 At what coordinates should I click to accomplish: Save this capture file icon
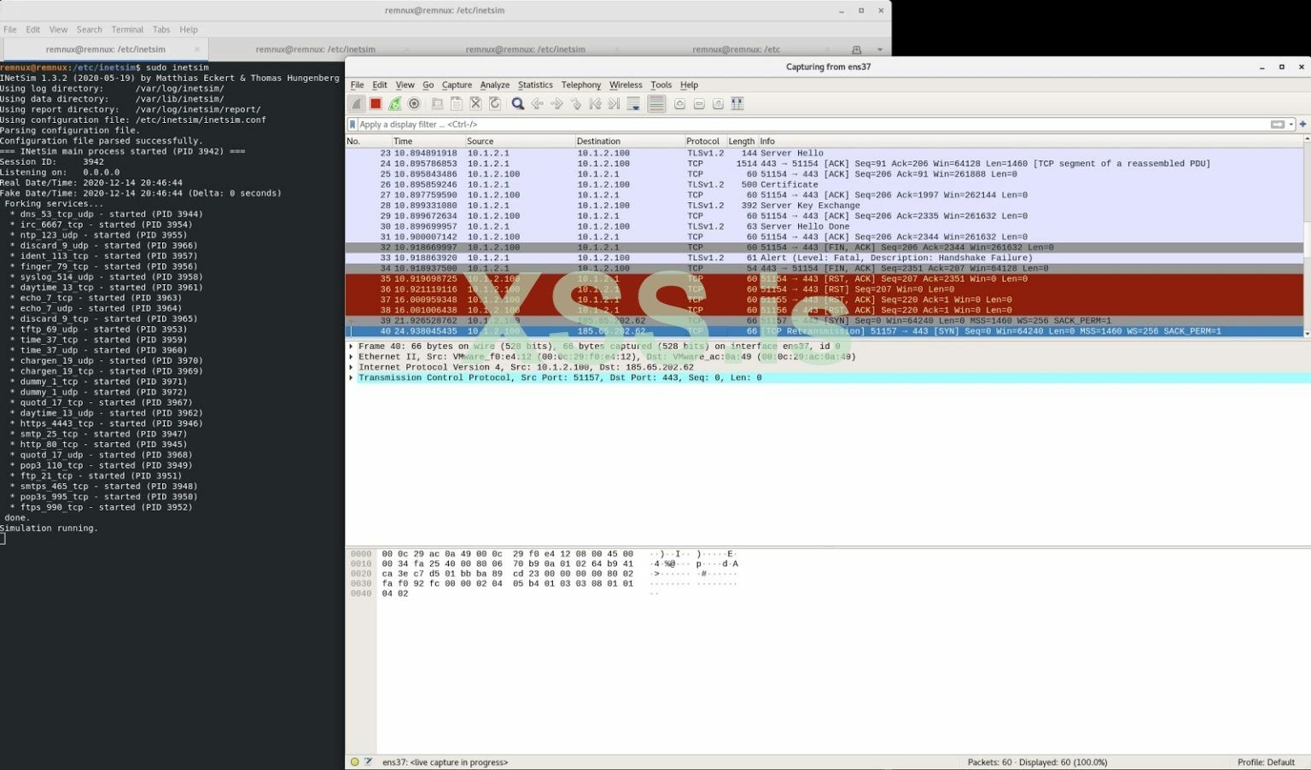point(457,104)
